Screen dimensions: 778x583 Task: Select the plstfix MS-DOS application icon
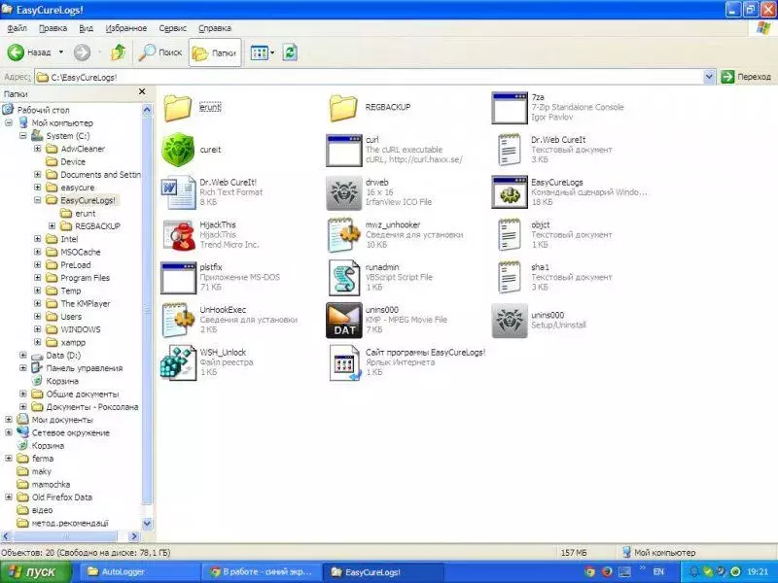pyautogui.click(x=178, y=278)
